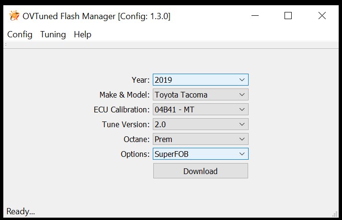Click the Ready... status bar text
Screen dimensions: 342x220
click(21, 211)
